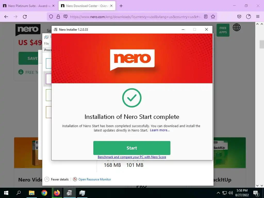
Task: Click the webpage vertical scrollbar thumb
Action: point(262,44)
